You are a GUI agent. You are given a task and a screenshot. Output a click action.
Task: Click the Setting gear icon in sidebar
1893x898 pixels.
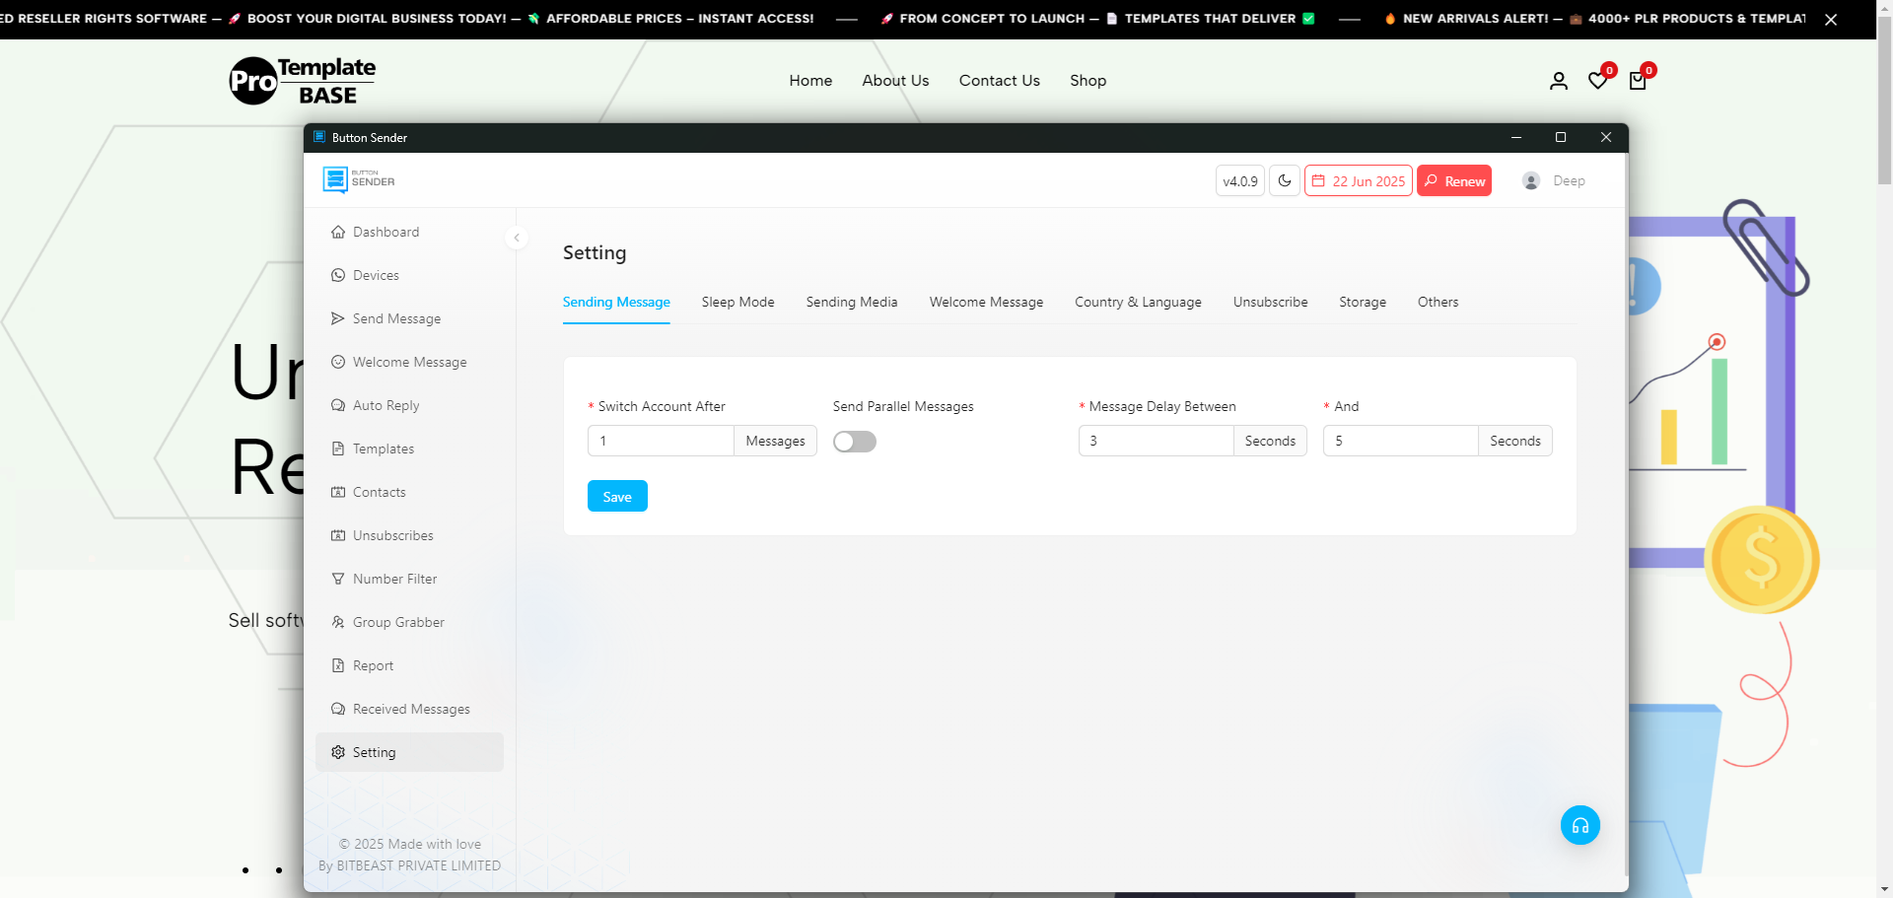[x=338, y=752]
